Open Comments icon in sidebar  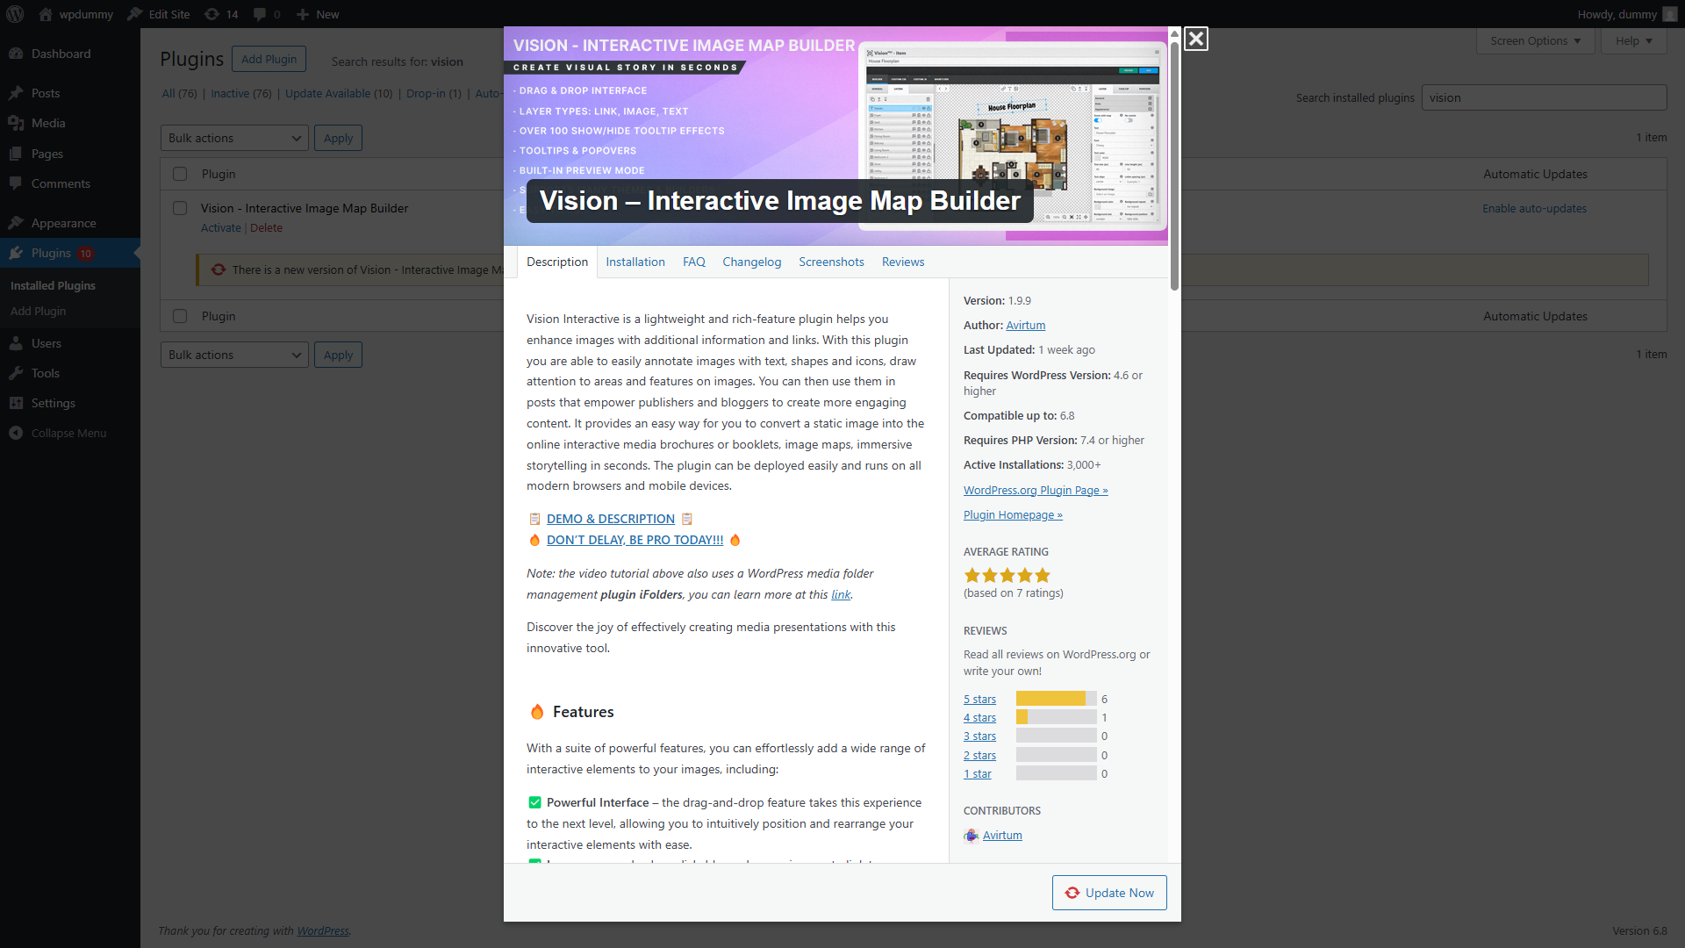click(x=16, y=183)
